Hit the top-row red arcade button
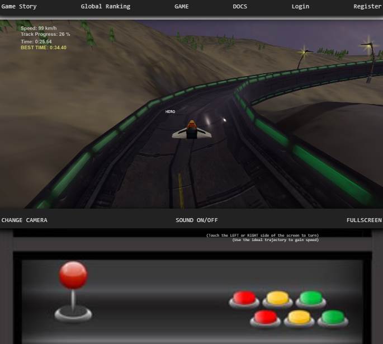Viewport: 383px width, 344px height. [244, 299]
